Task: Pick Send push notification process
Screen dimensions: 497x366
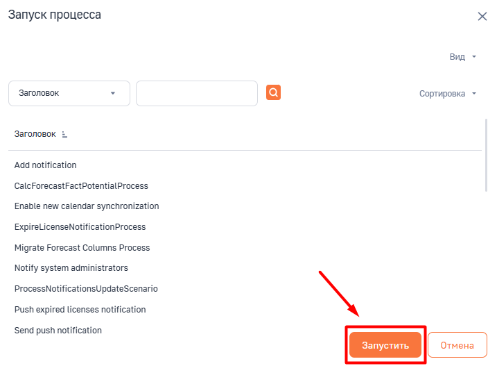Action: (58, 331)
